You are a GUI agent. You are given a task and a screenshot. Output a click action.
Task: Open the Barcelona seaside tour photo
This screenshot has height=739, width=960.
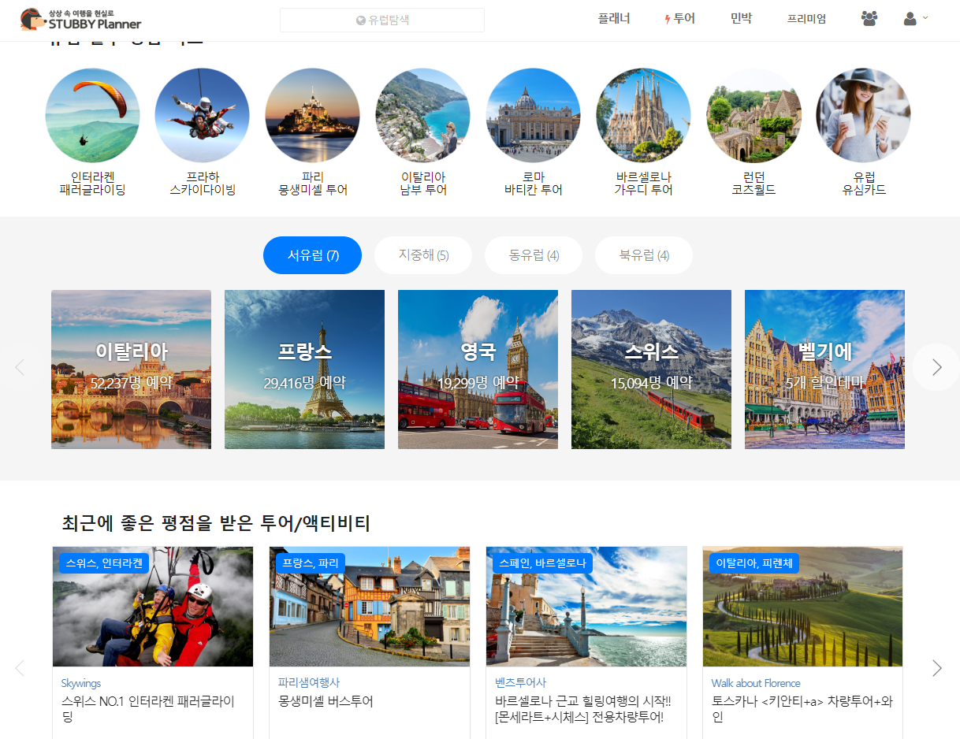pyautogui.click(x=586, y=607)
